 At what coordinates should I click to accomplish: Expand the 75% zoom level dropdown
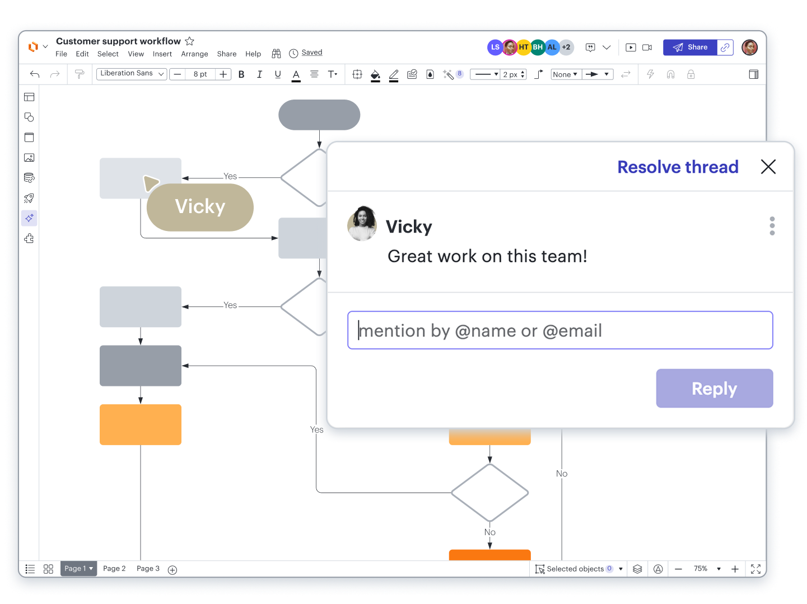point(719,569)
